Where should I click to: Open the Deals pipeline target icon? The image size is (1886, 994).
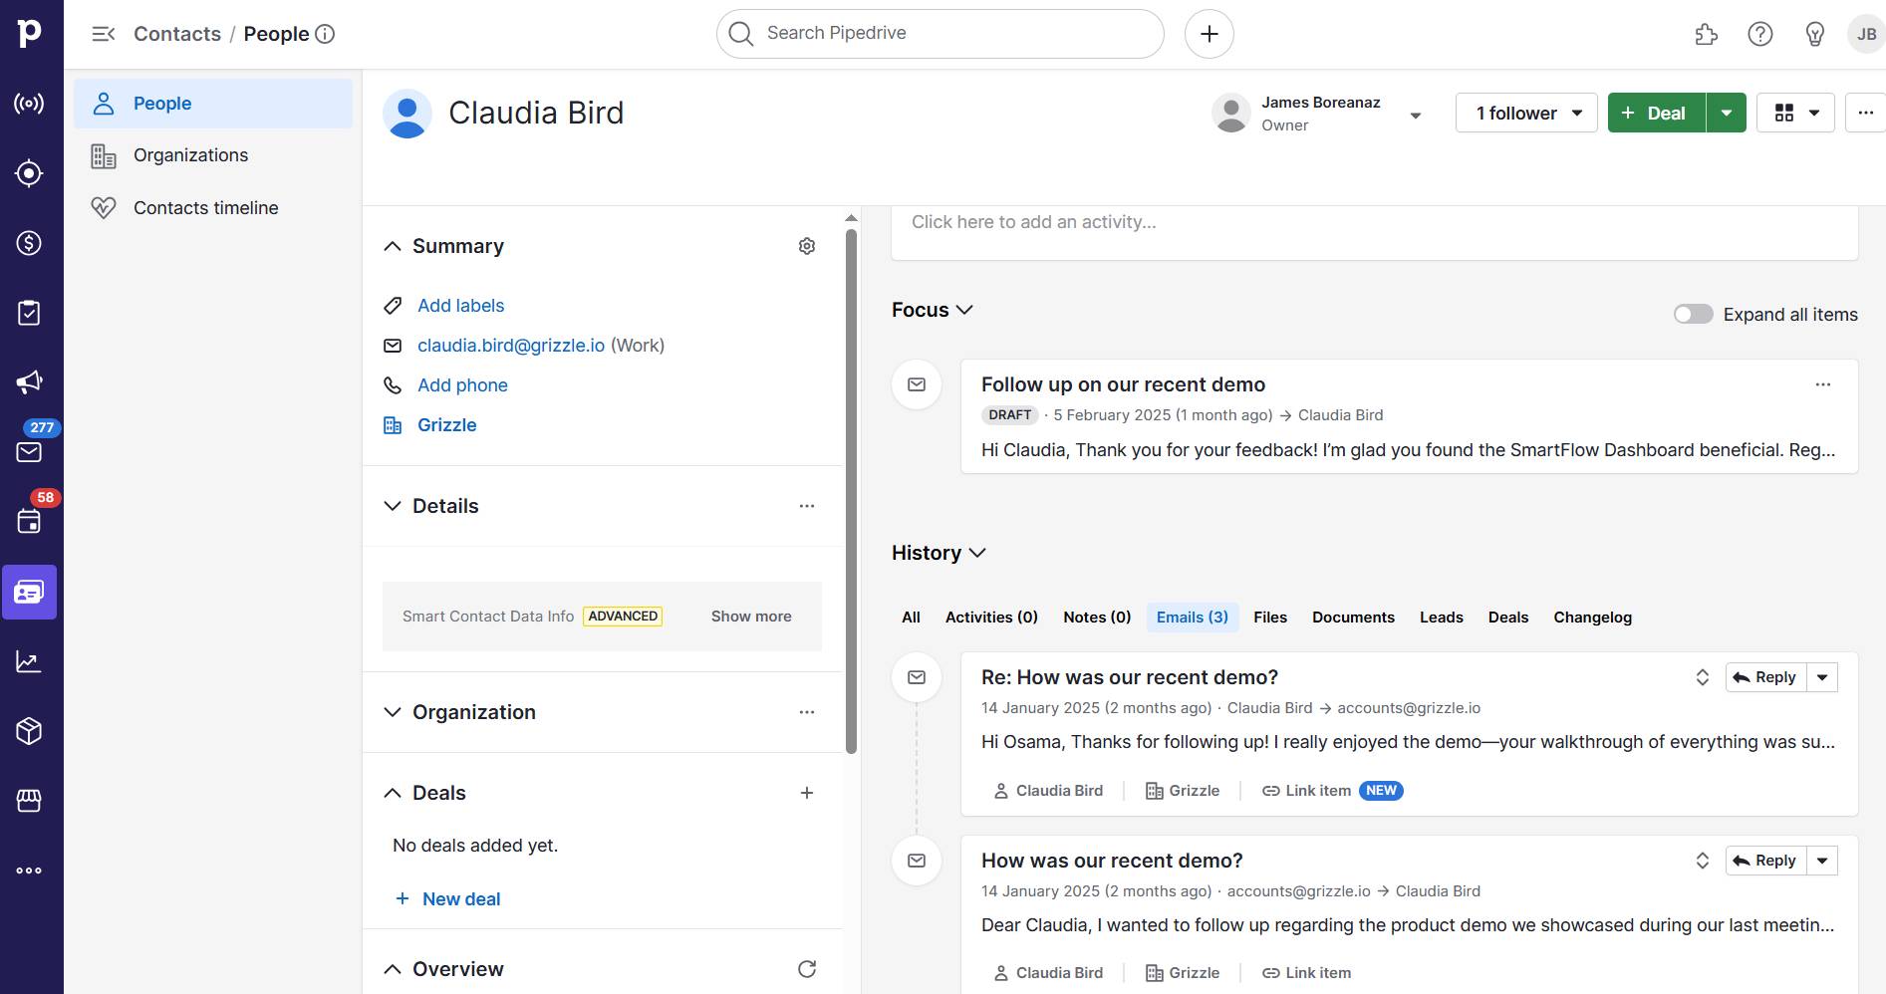tap(29, 172)
